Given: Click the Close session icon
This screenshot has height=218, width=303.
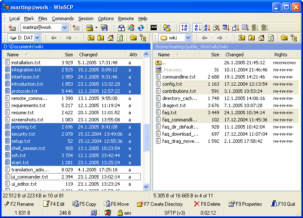Looking at the screenshot, I should 76,28.
